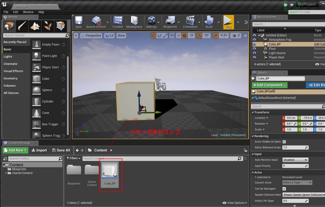Open the Content toolbar button
Screen dimensions: 325x207
point(117,22)
